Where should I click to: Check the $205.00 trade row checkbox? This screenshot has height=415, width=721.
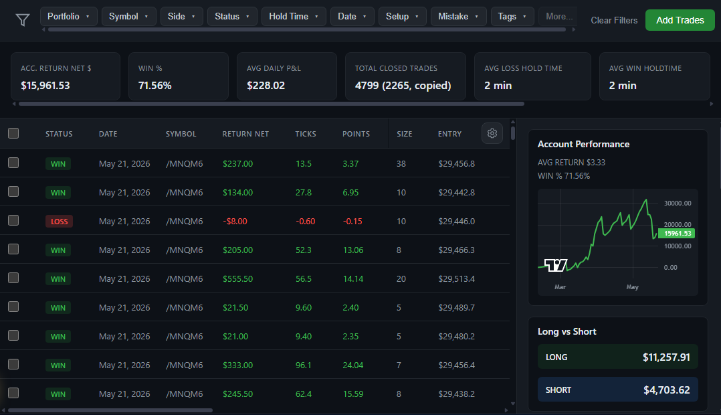point(13,249)
